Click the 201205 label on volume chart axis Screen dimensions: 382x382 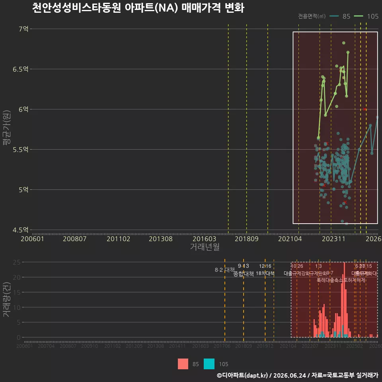click(x=134, y=346)
